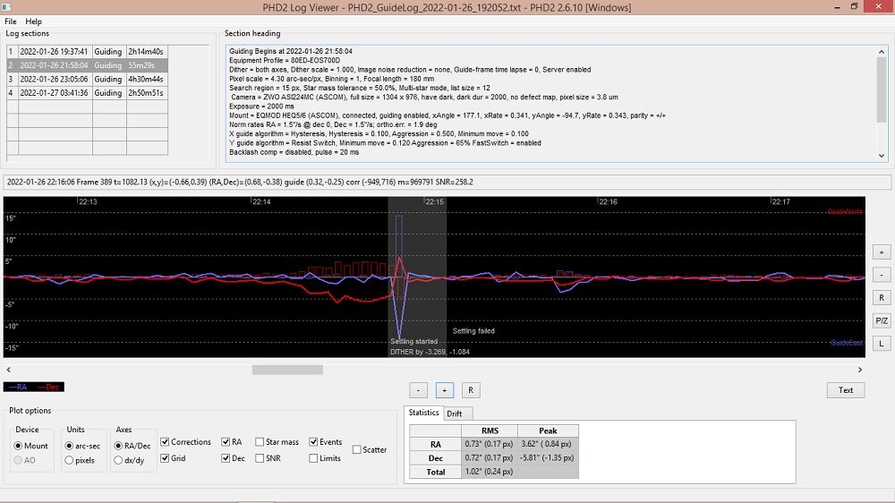This screenshot has width=895, height=503.
Task: Select log section row 1 at 19:37:41
Action: point(88,51)
